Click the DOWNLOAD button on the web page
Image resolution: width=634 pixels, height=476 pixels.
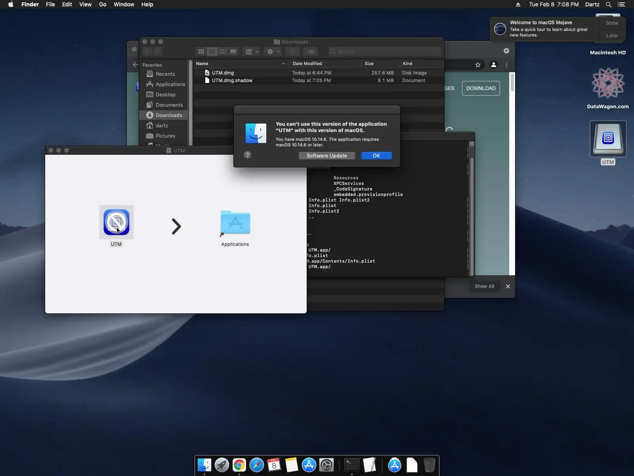click(481, 88)
